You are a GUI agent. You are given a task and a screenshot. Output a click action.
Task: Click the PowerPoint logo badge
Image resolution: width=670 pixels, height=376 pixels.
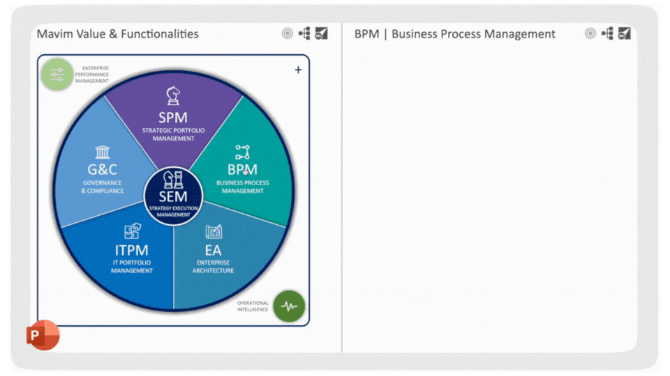pos(43,336)
